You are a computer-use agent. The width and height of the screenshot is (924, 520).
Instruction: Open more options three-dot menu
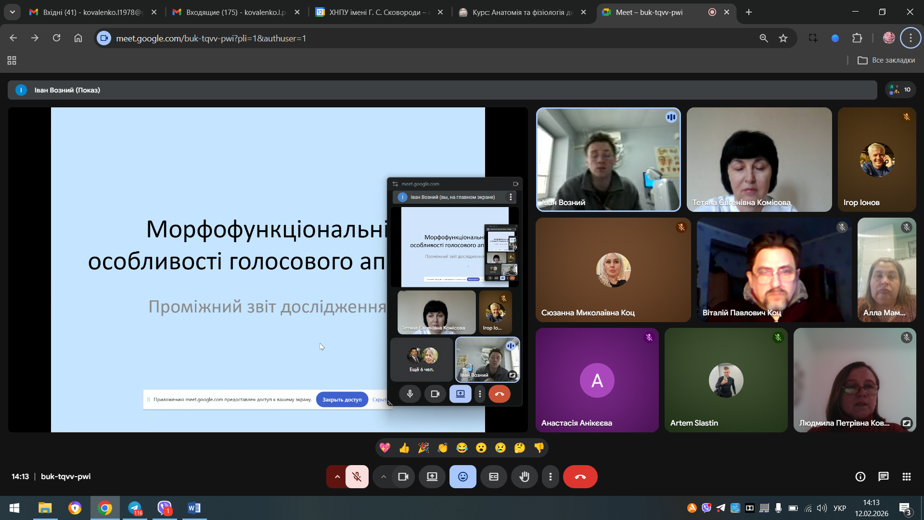coord(551,477)
